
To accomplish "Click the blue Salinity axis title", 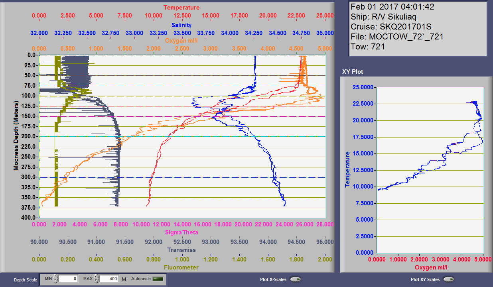I will point(181,25).
